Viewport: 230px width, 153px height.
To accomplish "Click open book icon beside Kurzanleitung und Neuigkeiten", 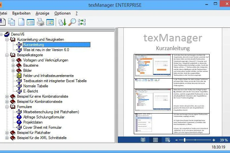I will click(13, 39).
